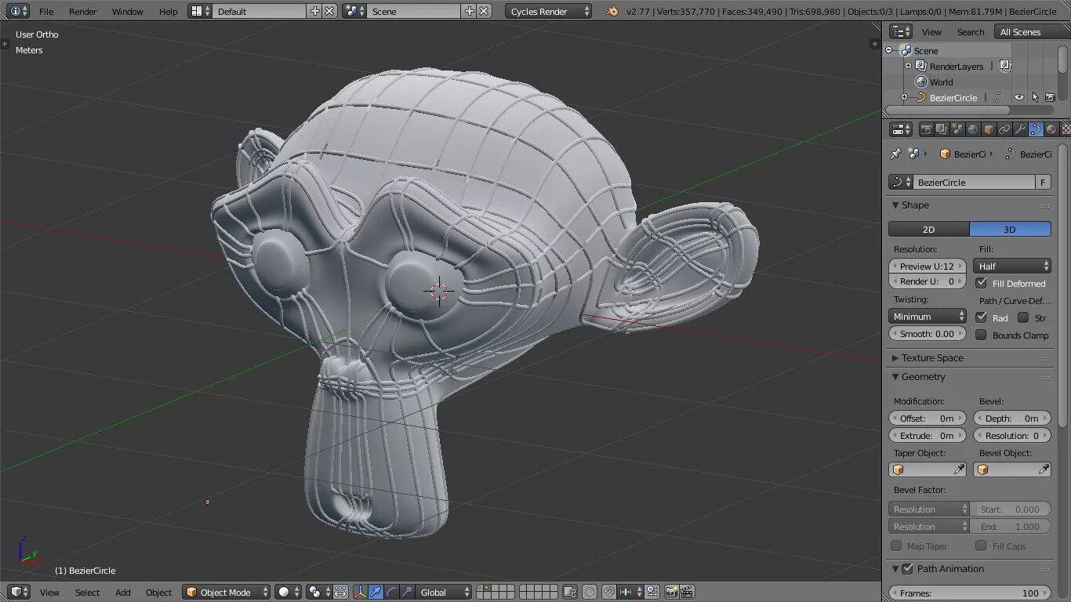Open the Constraints properties tab (chain icon)
Viewport: 1071px width, 602px height.
coord(1004,129)
